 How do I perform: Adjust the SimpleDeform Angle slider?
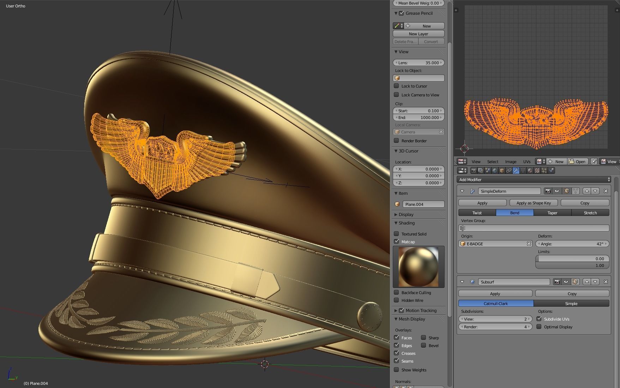(572, 244)
